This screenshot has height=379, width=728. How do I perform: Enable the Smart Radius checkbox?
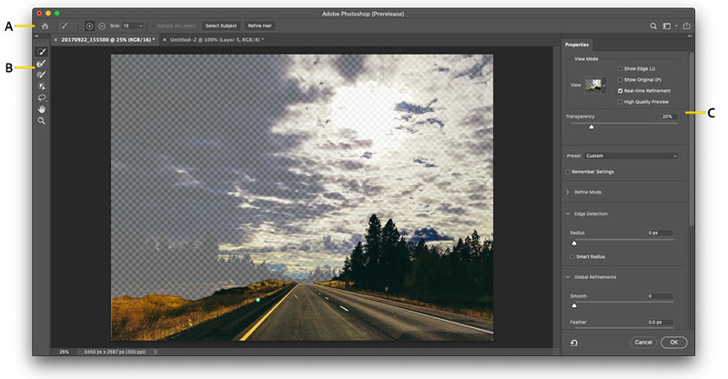572,256
